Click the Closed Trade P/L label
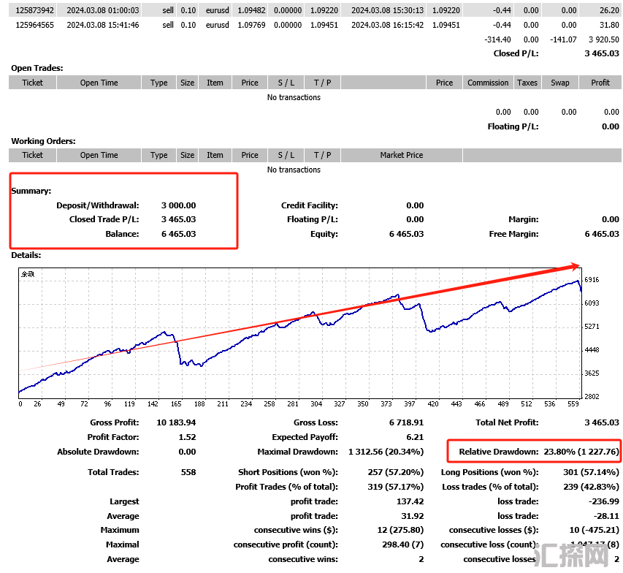 click(x=104, y=219)
